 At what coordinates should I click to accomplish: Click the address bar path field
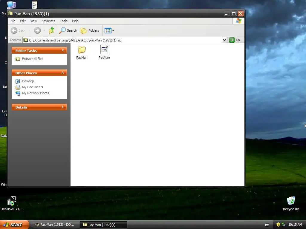coord(122,40)
